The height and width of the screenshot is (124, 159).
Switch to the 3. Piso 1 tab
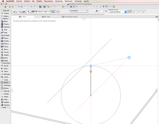click(23, 17)
